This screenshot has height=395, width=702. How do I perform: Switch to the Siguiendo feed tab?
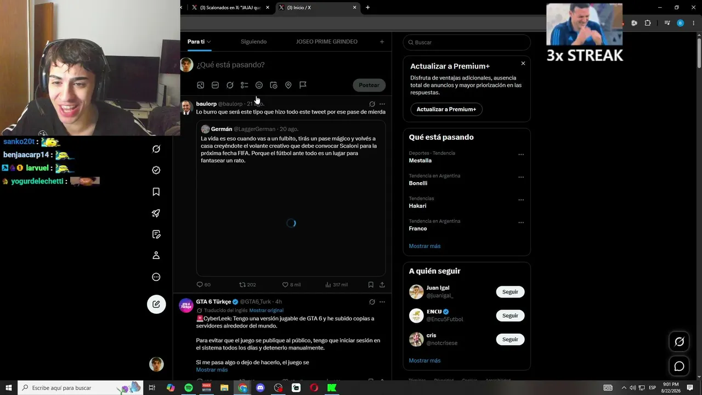pyautogui.click(x=253, y=42)
